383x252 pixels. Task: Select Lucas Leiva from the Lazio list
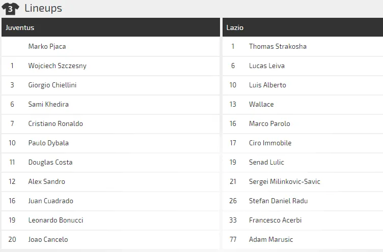click(x=266, y=66)
